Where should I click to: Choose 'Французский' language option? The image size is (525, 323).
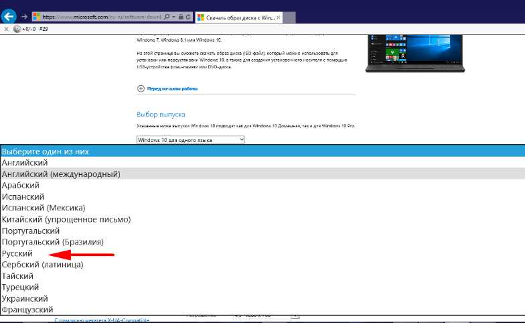pyautogui.click(x=262, y=310)
